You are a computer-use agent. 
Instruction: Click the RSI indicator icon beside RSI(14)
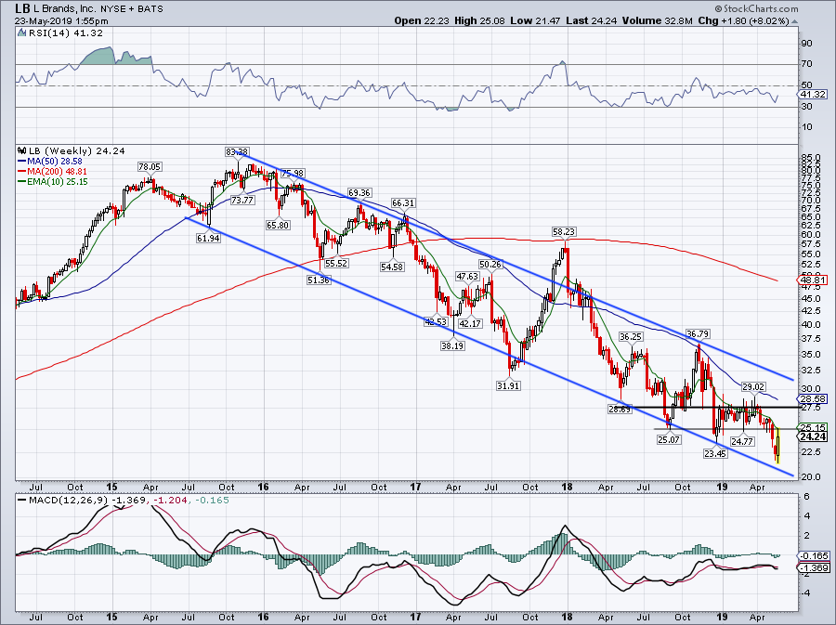click(x=21, y=33)
